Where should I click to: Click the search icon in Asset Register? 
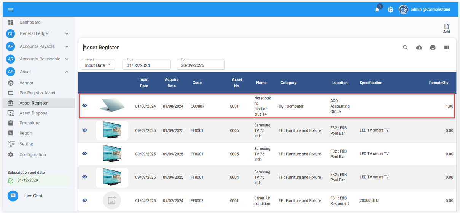click(405, 48)
